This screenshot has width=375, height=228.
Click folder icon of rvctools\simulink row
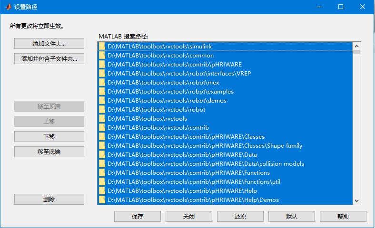point(102,47)
